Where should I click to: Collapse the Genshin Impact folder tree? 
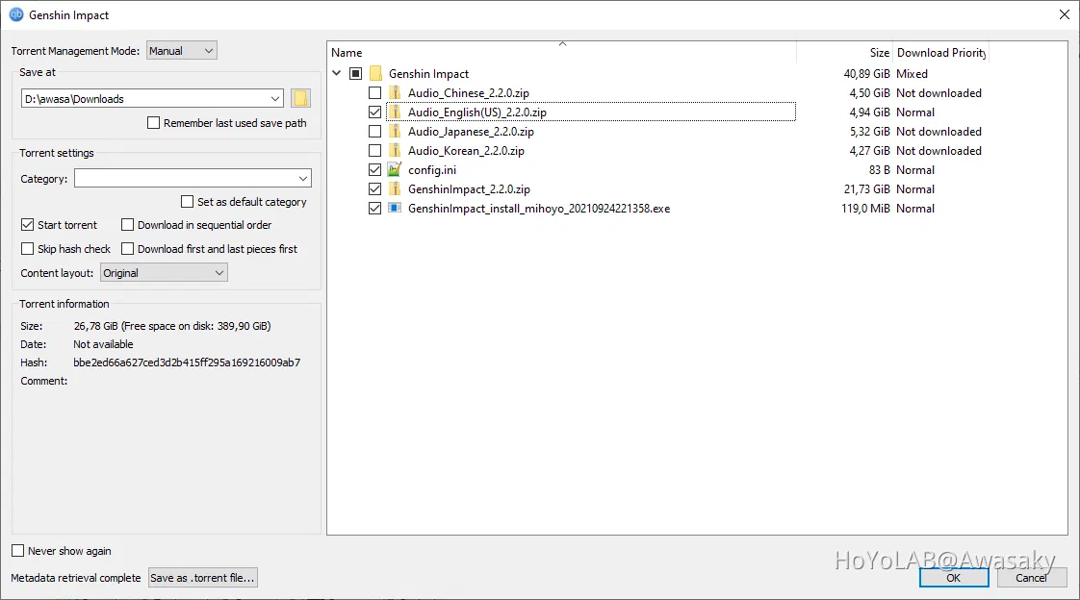[x=337, y=73]
